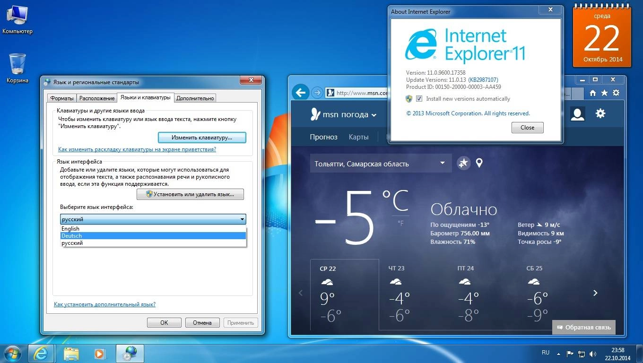This screenshot has height=363, width=643.
Task: Click the IE address bar
Action: point(357,93)
